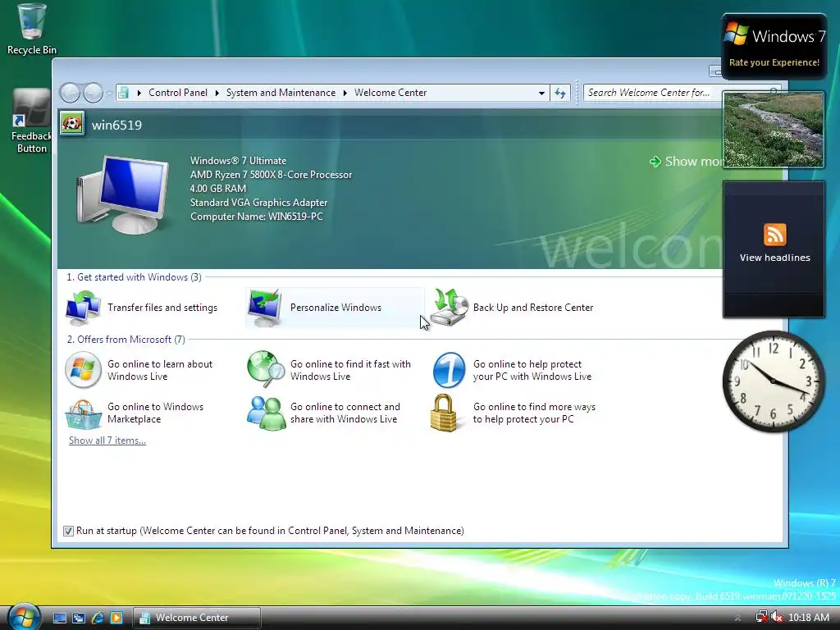Click the '1. Get started with Windows (3)' heading
The image size is (840, 630).
(x=134, y=277)
